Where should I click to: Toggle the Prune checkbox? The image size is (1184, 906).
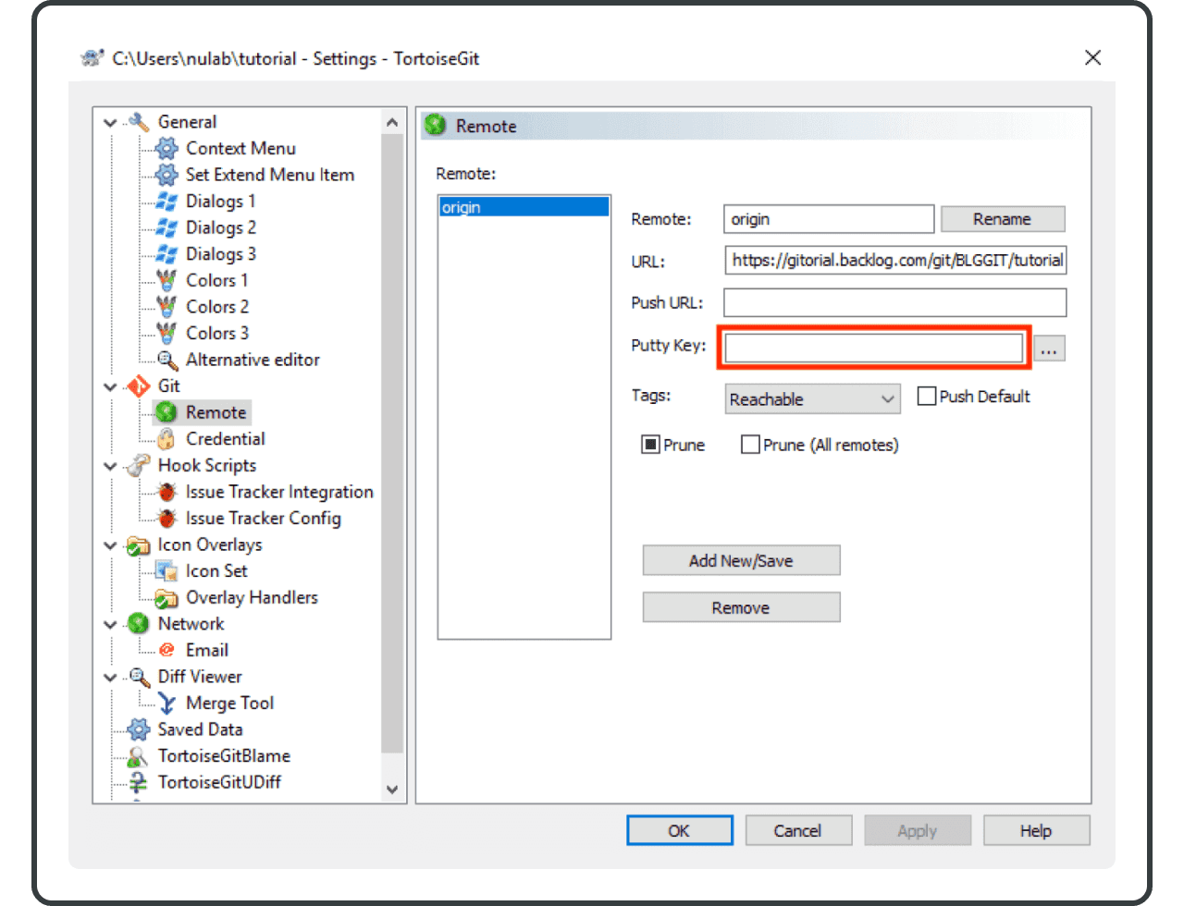pos(650,445)
